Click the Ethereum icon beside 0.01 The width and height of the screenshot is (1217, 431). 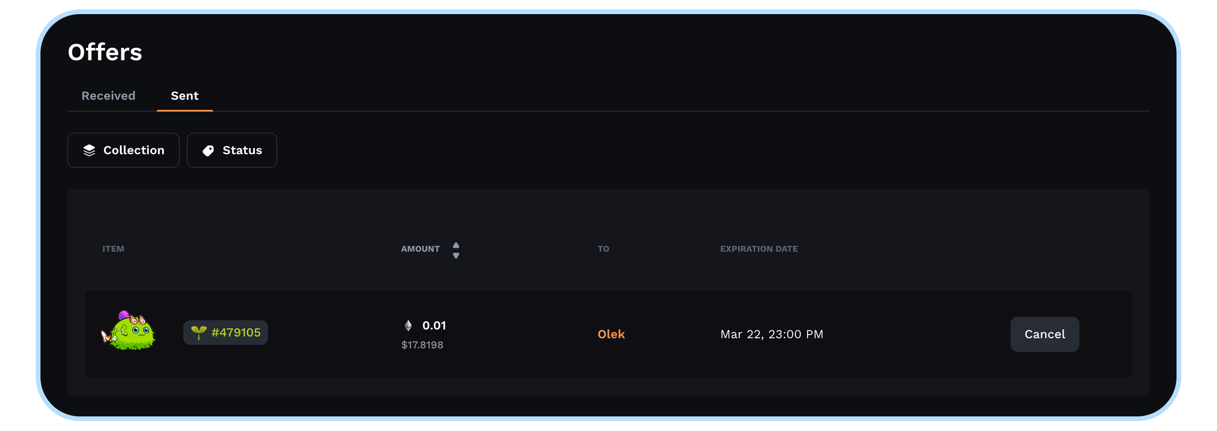(408, 326)
